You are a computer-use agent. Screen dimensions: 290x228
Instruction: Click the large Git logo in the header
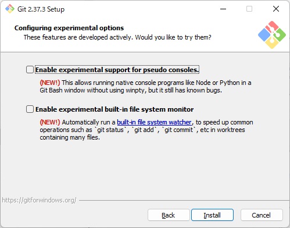click(272, 35)
